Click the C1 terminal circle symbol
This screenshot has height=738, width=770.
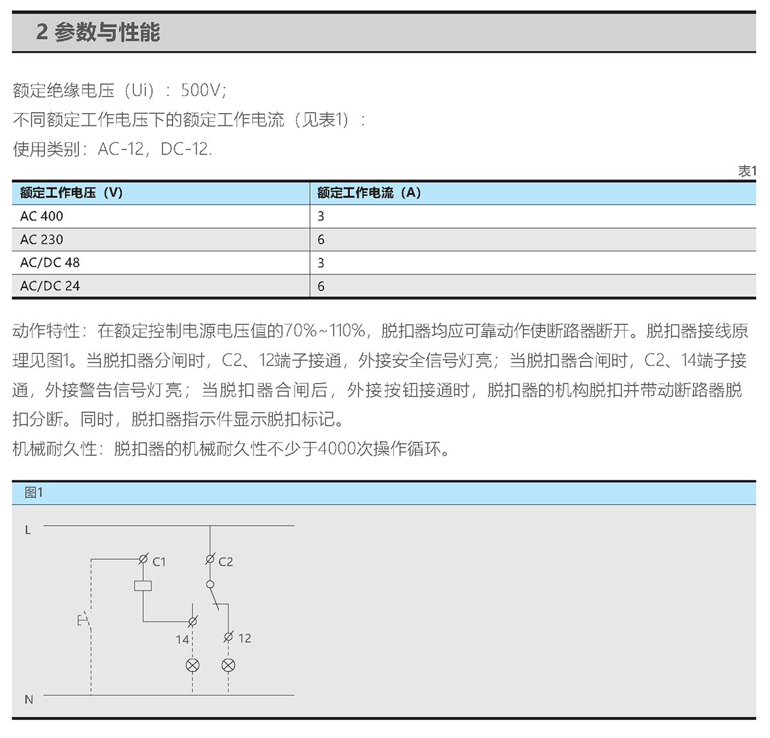click(x=143, y=559)
